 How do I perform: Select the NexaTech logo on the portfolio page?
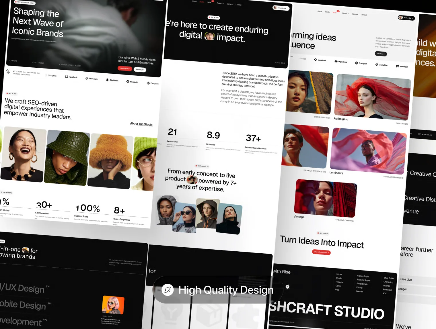[402, 66]
